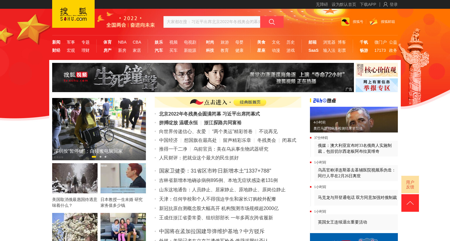Image resolution: width=450 pixels, height=241 pixels.
Task: Click the 核心价值观 banner
Action: tap(377, 70)
